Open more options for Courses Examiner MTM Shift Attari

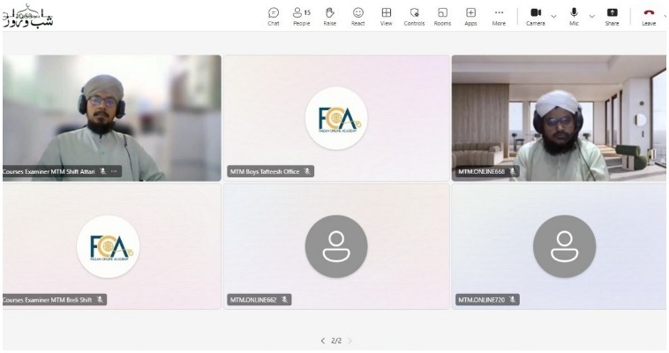click(114, 171)
